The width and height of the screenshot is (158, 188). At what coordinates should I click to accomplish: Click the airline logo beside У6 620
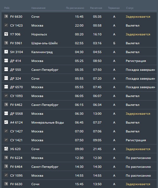click(x=6, y=149)
